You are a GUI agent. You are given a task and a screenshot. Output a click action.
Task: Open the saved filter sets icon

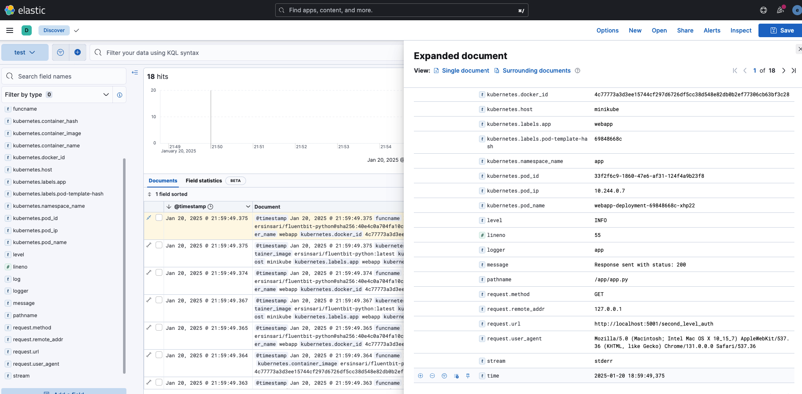pos(60,52)
